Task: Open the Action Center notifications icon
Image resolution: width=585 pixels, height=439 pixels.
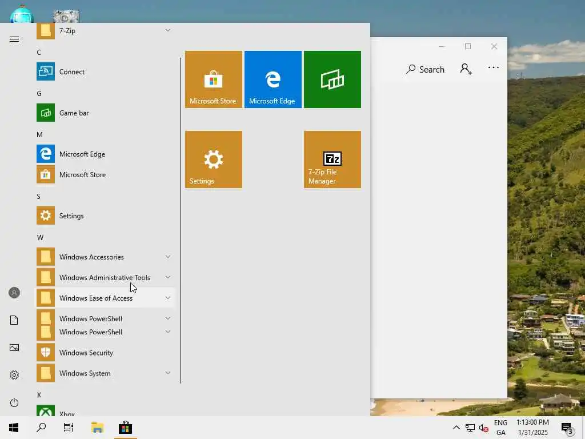Action: (x=567, y=428)
